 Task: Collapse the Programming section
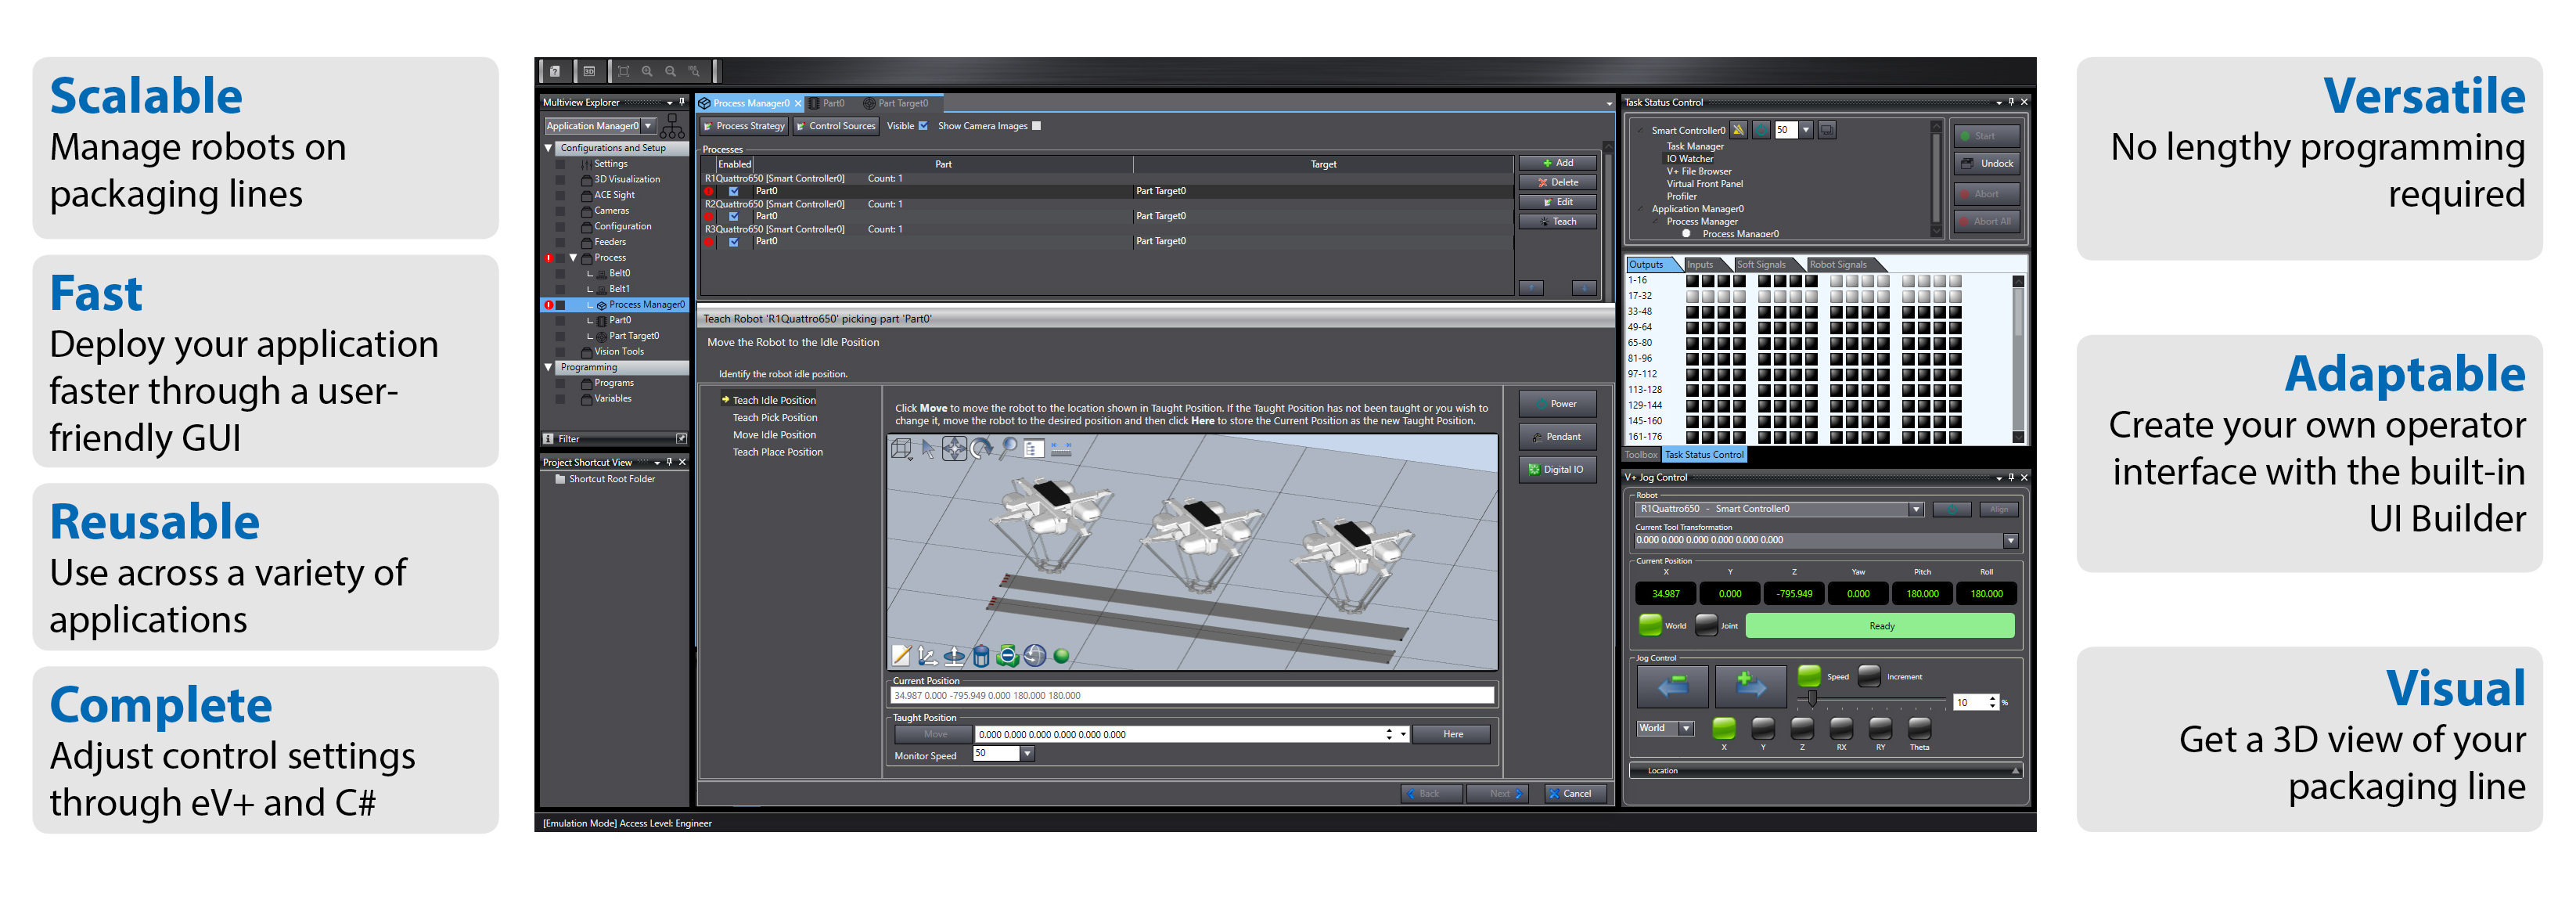[x=549, y=368]
